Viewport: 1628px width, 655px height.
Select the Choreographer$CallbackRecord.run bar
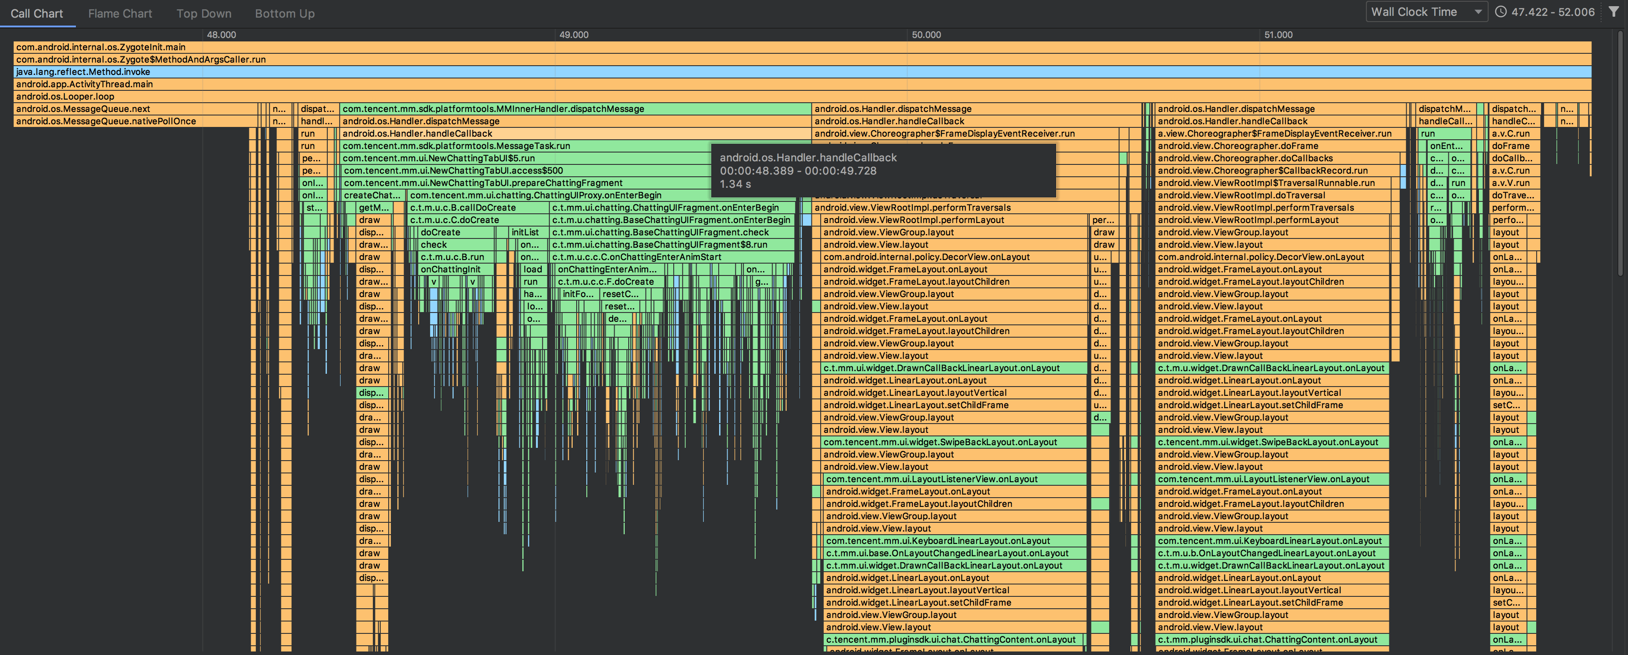pos(1277,171)
